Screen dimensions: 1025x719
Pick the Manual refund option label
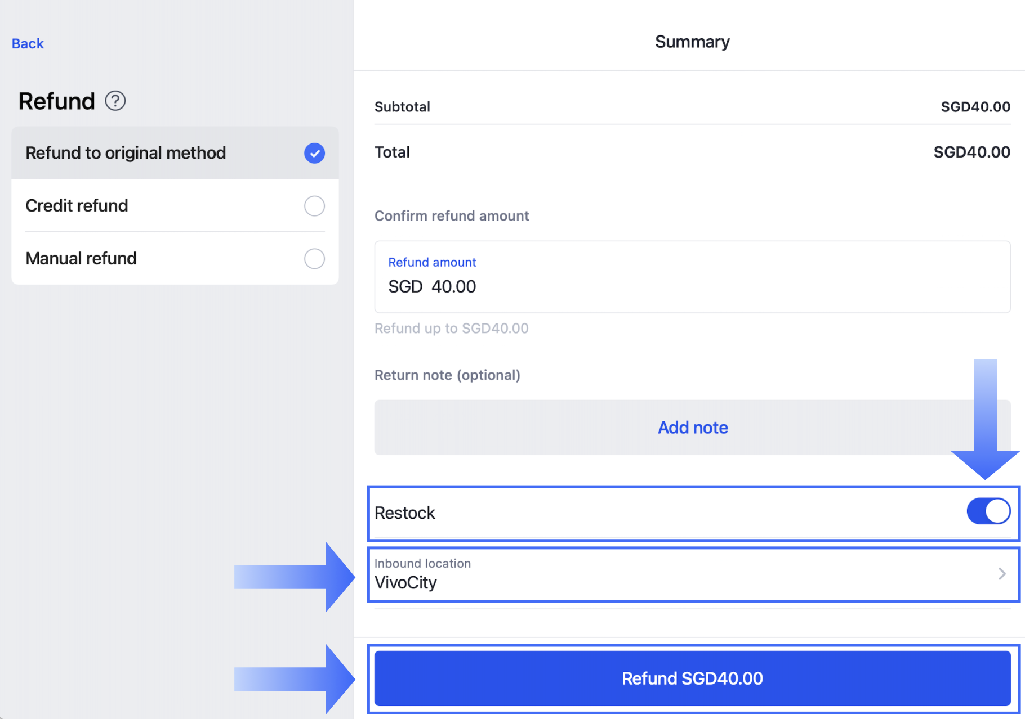click(81, 259)
